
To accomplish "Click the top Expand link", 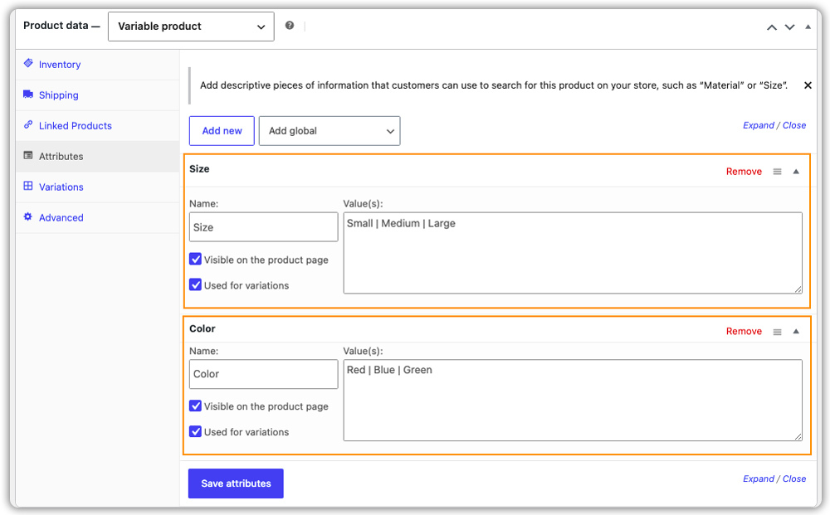I will [x=758, y=125].
